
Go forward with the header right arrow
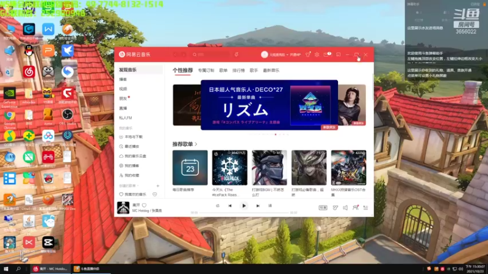click(x=184, y=54)
